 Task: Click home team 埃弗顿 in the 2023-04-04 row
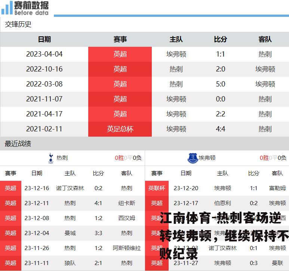pos(176,54)
